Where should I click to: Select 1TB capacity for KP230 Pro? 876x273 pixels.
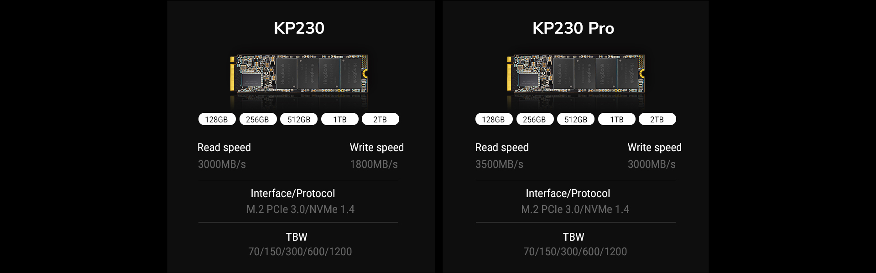(617, 119)
